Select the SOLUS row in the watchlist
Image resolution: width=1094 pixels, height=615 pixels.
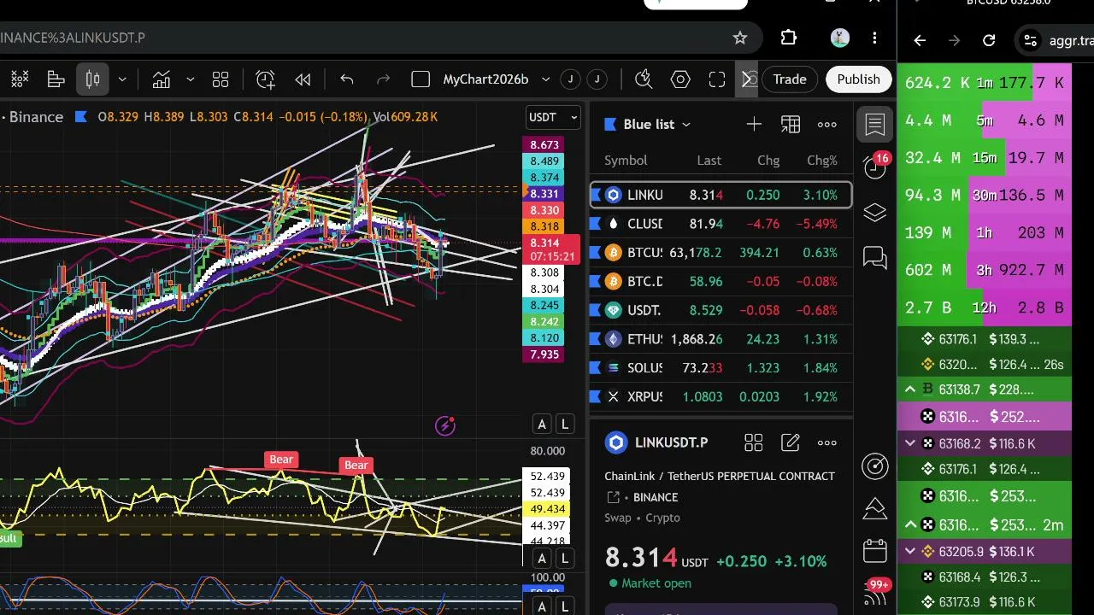click(x=721, y=367)
